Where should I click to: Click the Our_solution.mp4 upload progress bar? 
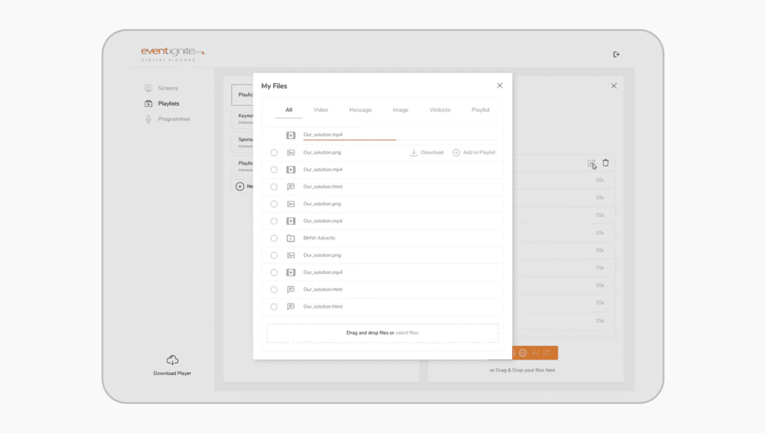(350, 140)
